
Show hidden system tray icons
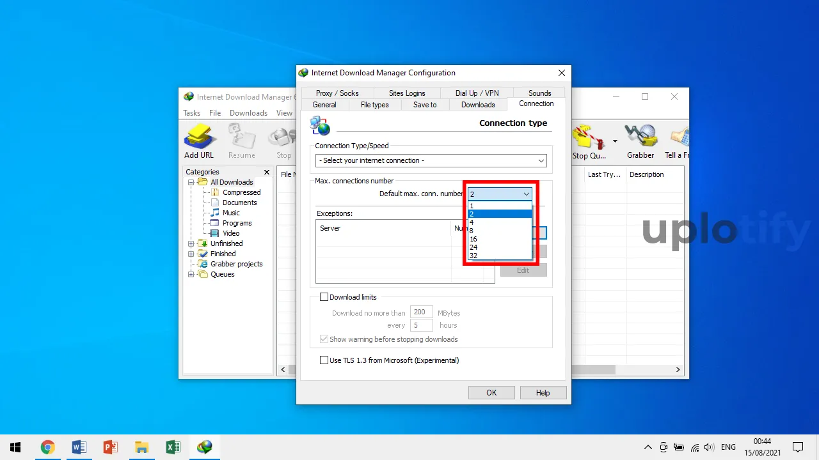pos(648,447)
